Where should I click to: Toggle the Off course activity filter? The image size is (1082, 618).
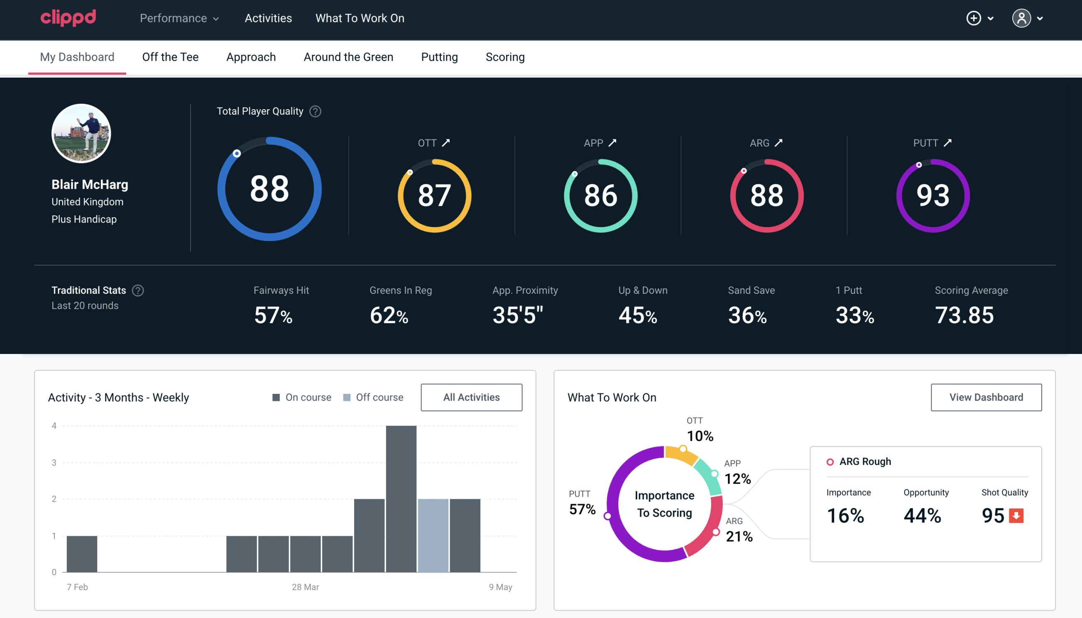(374, 397)
